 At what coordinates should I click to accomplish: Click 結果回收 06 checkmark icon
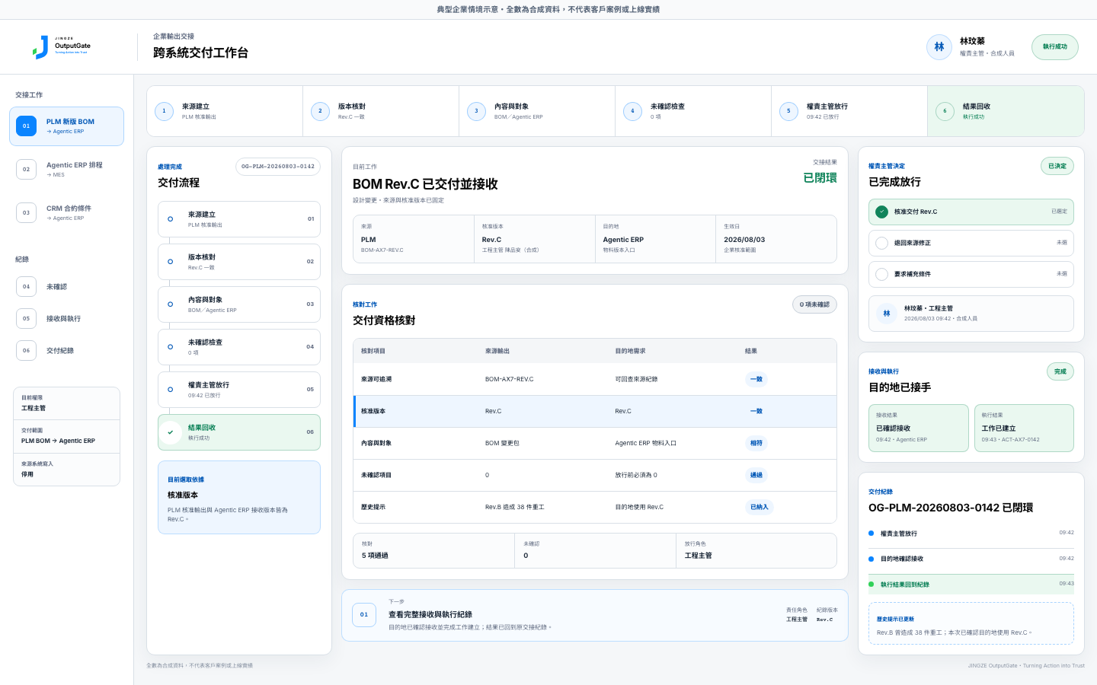coord(171,432)
